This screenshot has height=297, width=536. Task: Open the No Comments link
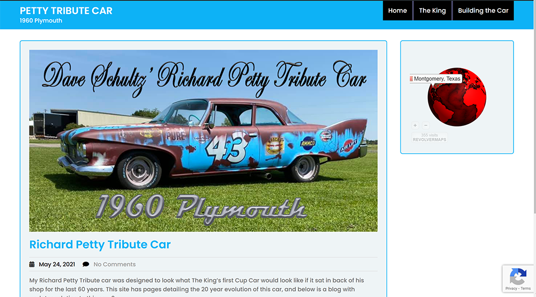coord(115,264)
